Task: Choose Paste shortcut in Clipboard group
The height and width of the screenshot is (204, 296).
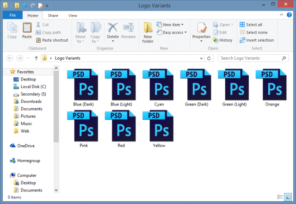Action: (x=52, y=40)
